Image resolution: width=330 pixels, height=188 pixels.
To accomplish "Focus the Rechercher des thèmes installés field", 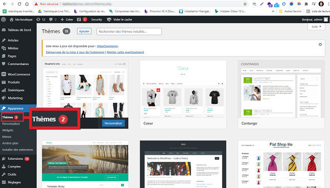I will click(x=129, y=31).
